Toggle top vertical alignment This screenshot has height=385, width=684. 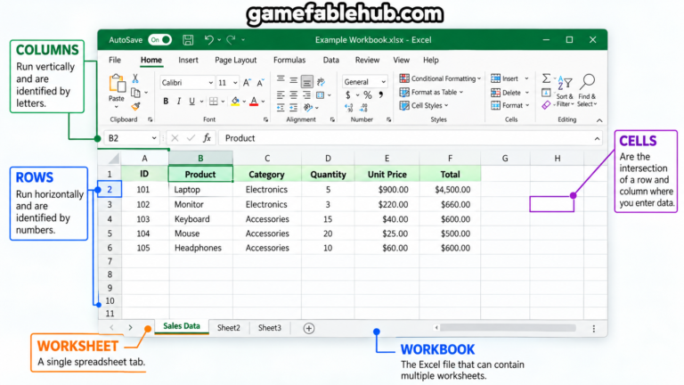[x=281, y=79]
